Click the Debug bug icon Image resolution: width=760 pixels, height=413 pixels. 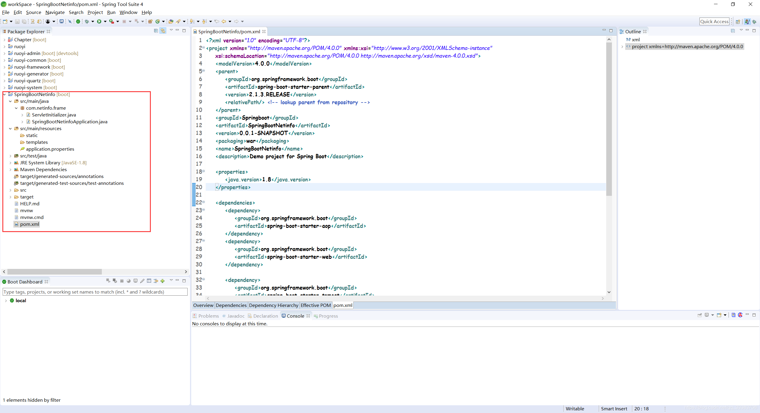click(87, 21)
